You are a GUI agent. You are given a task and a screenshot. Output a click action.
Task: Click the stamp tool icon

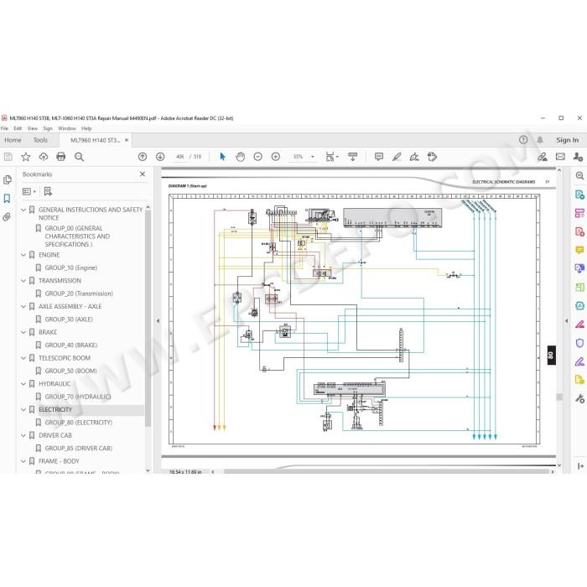(432, 157)
